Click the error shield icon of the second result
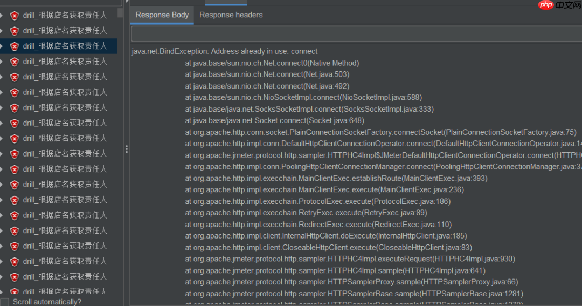Image resolution: width=582 pixels, height=306 pixels. pyautogui.click(x=15, y=31)
